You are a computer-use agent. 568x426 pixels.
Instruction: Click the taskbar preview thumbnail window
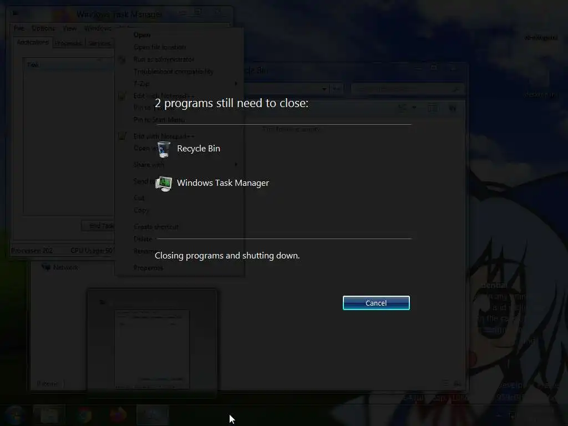coord(152,343)
